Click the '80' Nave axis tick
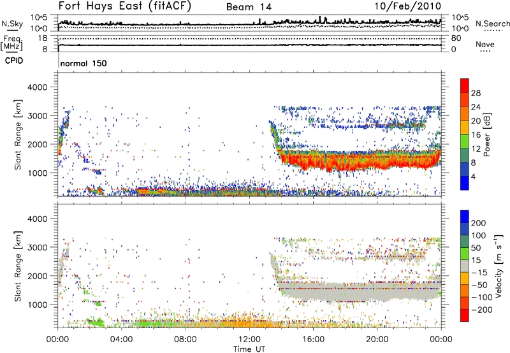Image resolution: width=510 pixels, height=353 pixels. (x=456, y=38)
